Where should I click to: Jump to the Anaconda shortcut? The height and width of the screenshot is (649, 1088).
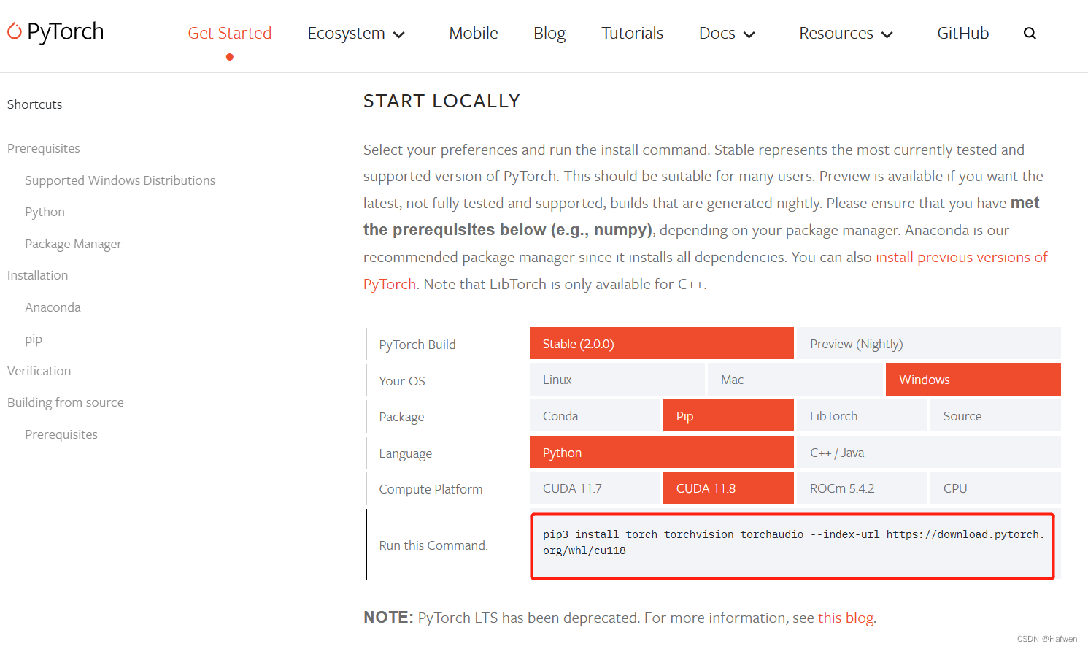click(53, 307)
